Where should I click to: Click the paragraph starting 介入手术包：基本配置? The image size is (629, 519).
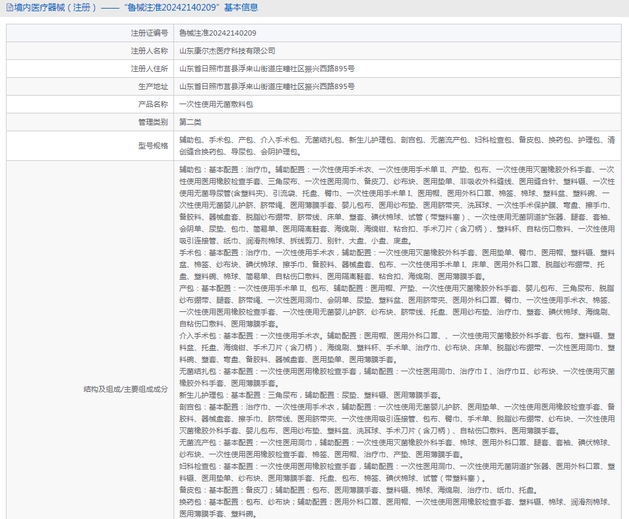click(x=397, y=348)
